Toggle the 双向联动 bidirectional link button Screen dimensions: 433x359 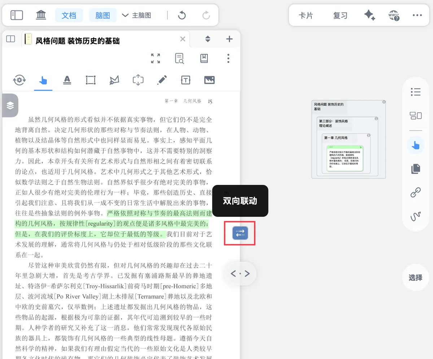tap(240, 233)
